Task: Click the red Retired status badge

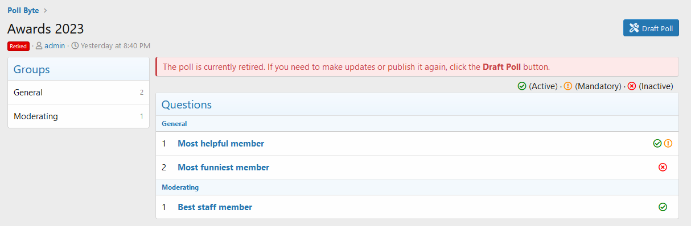Action: 18,45
